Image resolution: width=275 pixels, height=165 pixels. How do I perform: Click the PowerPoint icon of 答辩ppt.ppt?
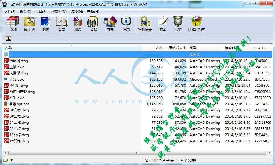coord(6,104)
